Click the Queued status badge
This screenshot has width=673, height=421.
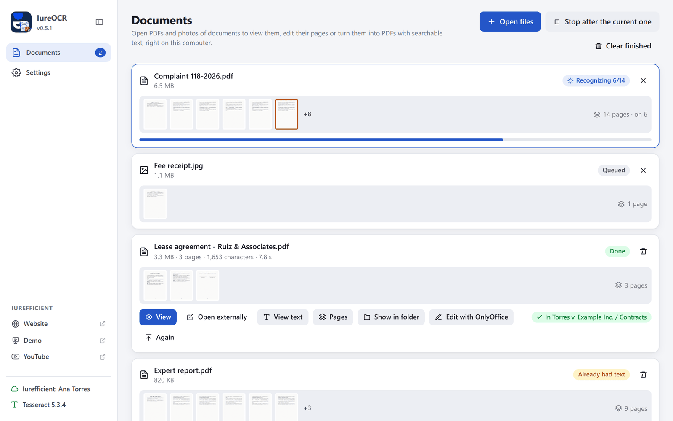coord(614,170)
